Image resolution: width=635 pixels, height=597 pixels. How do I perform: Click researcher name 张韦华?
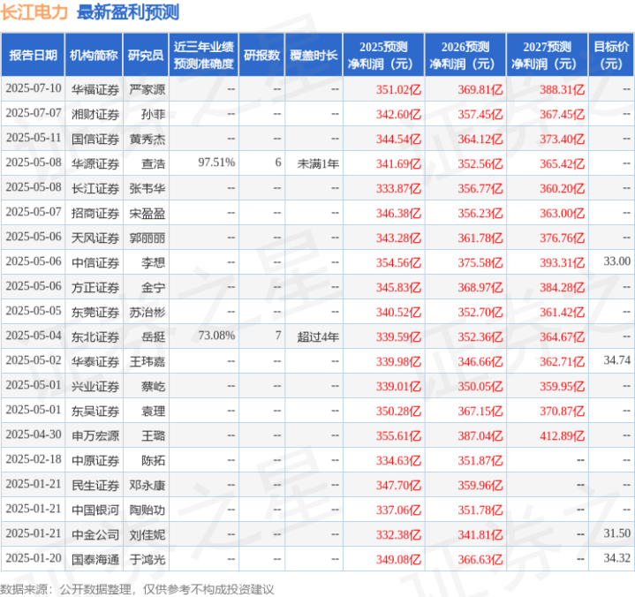point(147,188)
